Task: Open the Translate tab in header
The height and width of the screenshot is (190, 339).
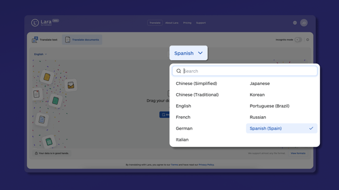Action: point(155,23)
